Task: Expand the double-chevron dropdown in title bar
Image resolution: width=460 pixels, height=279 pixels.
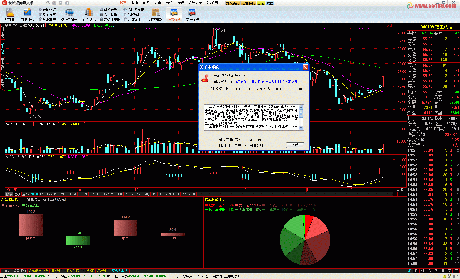Action: [67, 3]
